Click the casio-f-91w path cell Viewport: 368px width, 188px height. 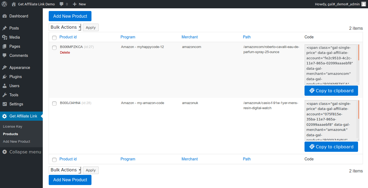[x=271, y=105]
